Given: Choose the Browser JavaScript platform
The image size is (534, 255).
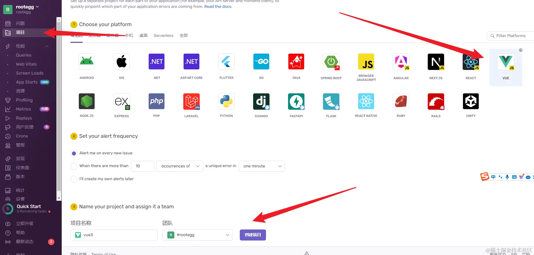Looking at the screenshot, I should click(x=366, y=62).
